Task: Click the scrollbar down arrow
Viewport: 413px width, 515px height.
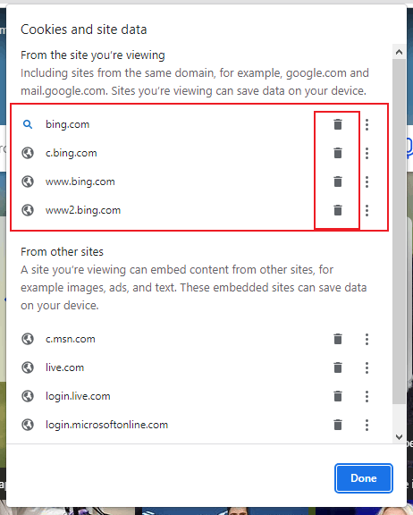Action: click(400, 437)
